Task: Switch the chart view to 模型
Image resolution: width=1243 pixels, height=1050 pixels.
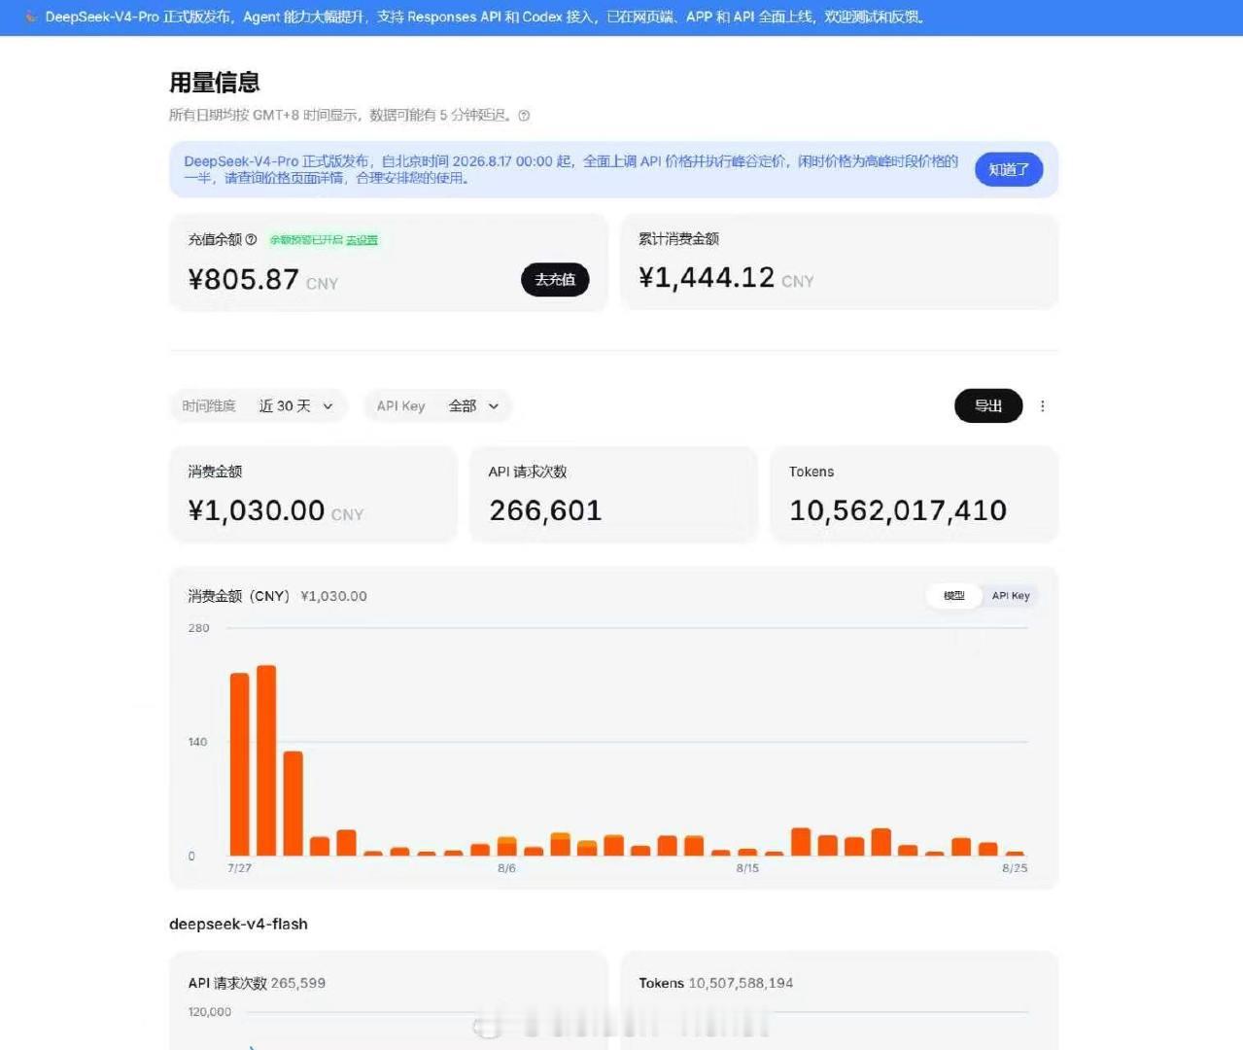Action: click(x=954, y=596)
